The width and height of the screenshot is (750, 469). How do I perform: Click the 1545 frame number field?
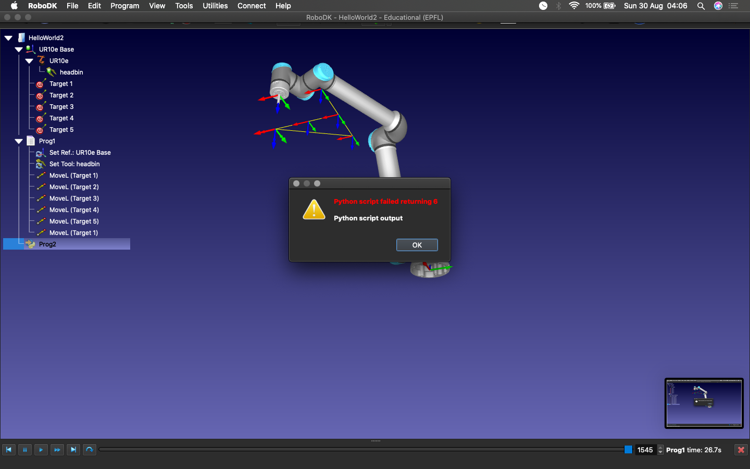[645, 450]
